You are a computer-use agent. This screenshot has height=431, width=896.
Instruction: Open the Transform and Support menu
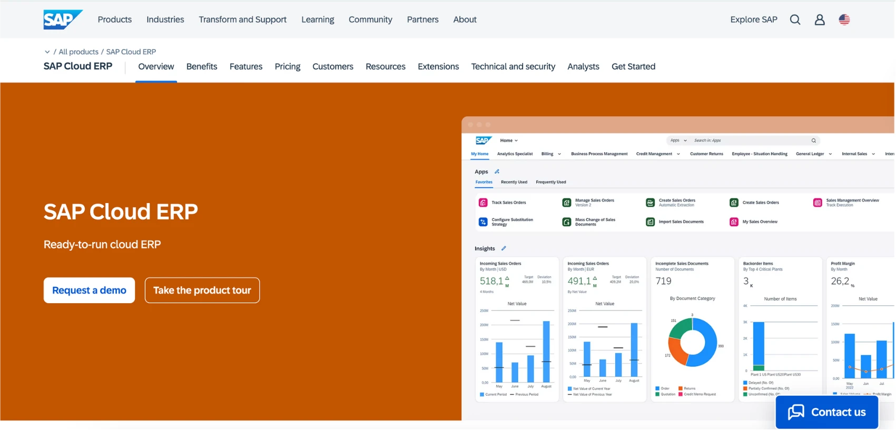point(243,19)
